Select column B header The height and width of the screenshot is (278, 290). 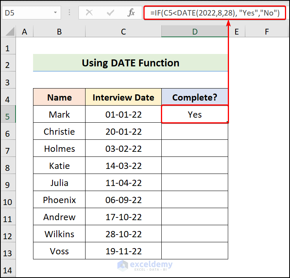click(59, 31)
